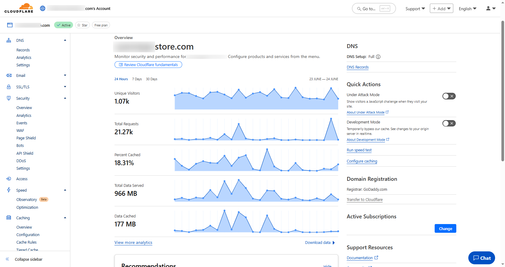This screenshot has height=267, width=505.
Task: Switch chart range to 7 Days
Action: 137,79
